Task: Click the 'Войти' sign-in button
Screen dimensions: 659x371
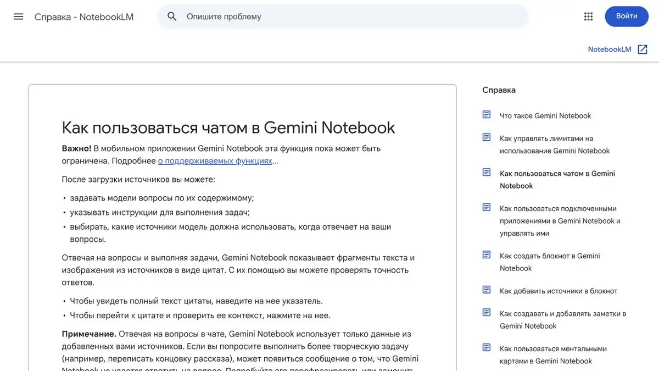Action: [x=627, y=16]
